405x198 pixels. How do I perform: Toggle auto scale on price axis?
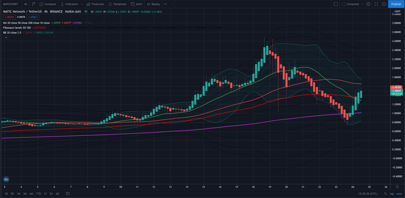click(399, 194)
